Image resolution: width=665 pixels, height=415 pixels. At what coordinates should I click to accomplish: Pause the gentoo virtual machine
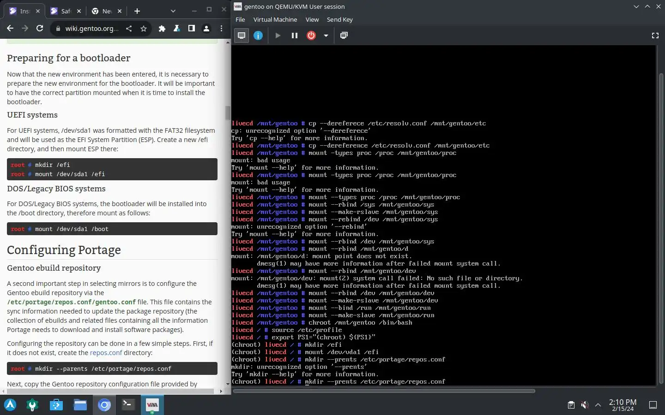point(294,36)
